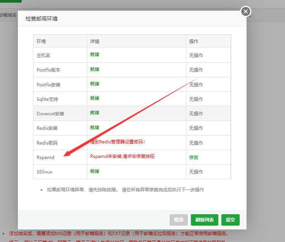The image size is (285, 242).
Task: Click the 检查邮局环境 dialog title
Action: (x=42, y=19)
